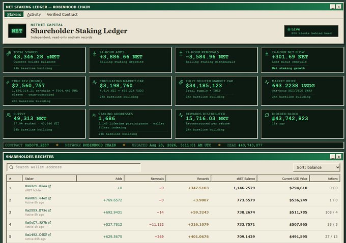The image size is (346, 243).
Task: Click the Supply people icon
Action: tap(9, 115)
